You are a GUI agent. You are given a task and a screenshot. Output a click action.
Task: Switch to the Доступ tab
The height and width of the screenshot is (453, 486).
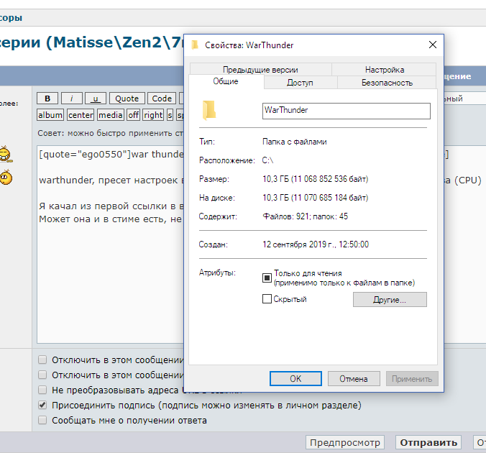coord(300,83)
